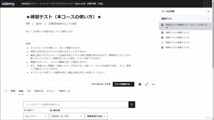Switch to the お知らせ tab
The height and width of the screenshot is (120, 214).
tap(39, 91)
